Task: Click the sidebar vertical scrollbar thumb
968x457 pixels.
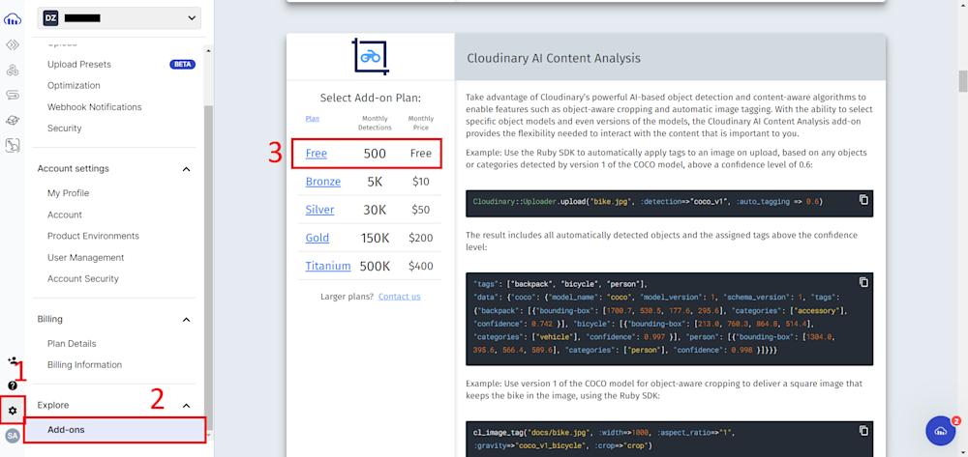Action: tap(209, 268)
